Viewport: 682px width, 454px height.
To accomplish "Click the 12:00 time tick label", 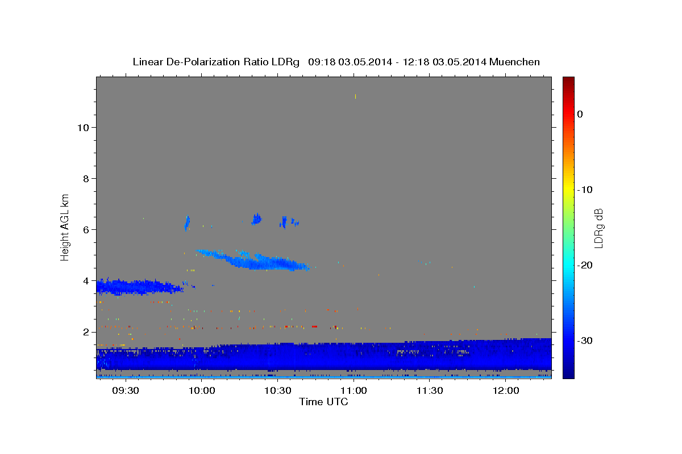I will (506, 391).
